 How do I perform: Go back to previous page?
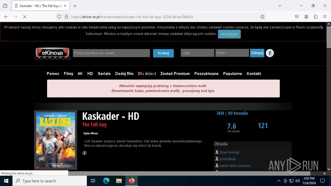[x=6, y=17]
